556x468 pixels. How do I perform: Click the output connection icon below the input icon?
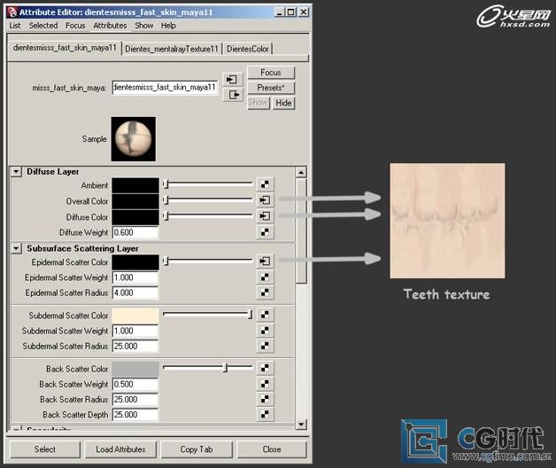232,95
